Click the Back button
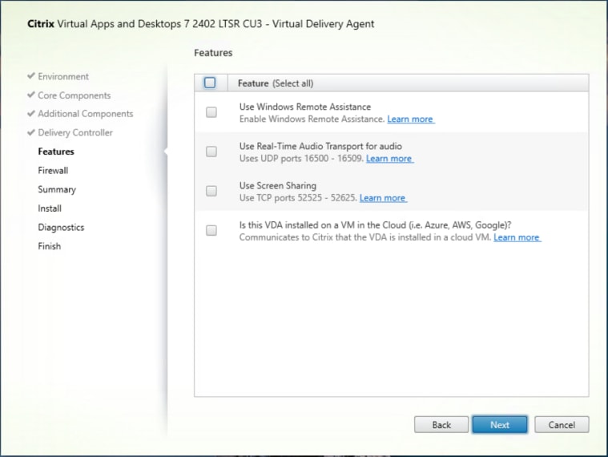 [x=441, y=425]
